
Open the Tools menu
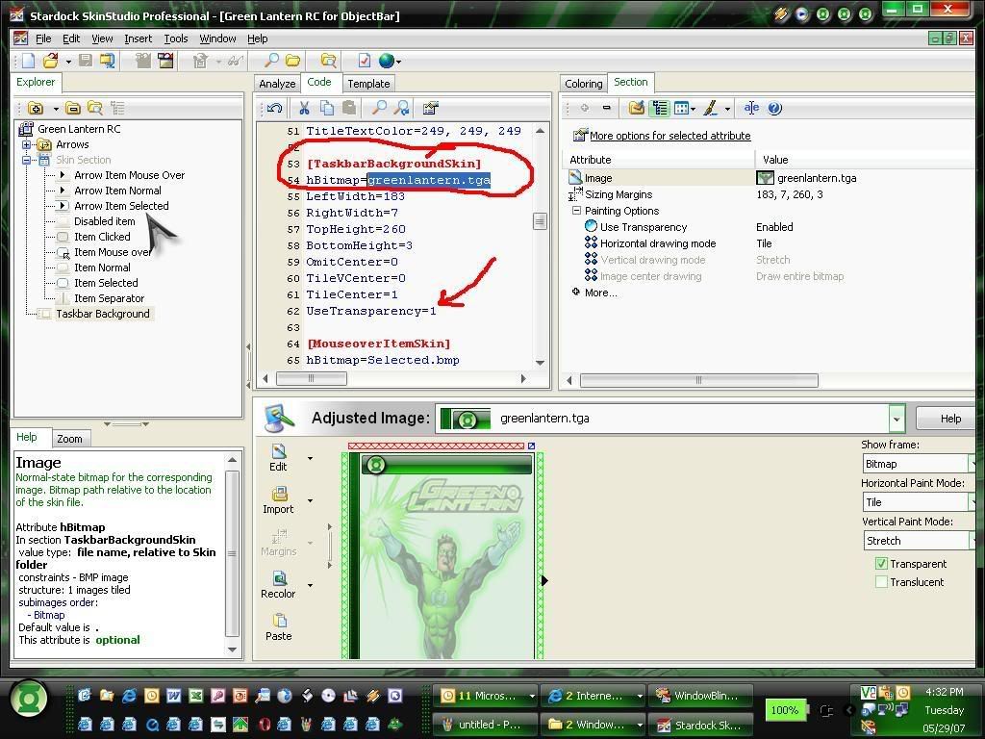[x=176, y=38]
